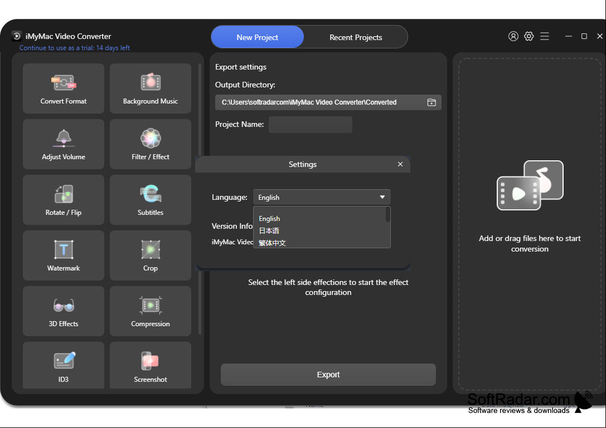This screenshot has width=606, height=428.
Task: Select the Crop tool
Action: [x=151, y=255]
